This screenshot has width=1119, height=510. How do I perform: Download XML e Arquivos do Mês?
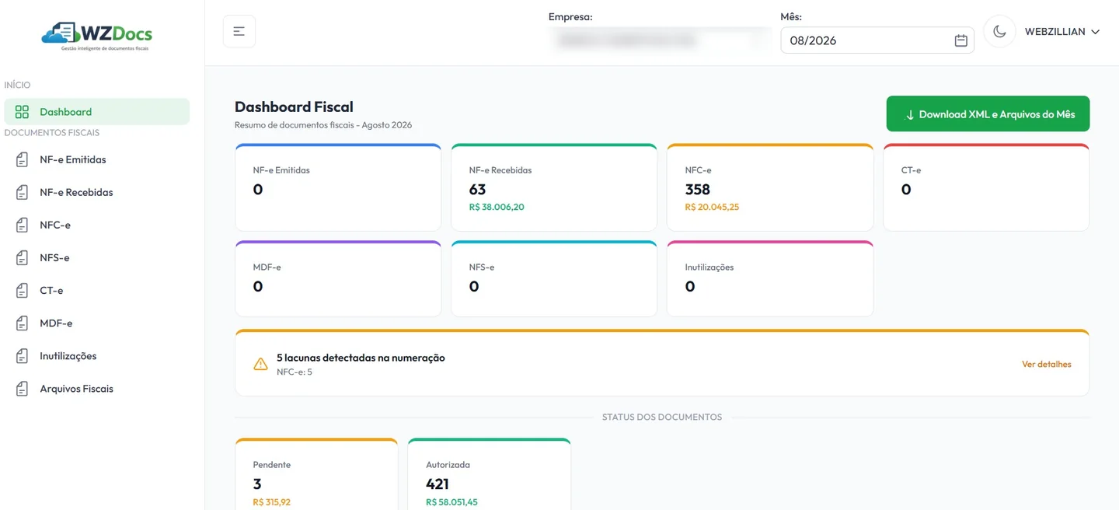(x=988, y=114)
